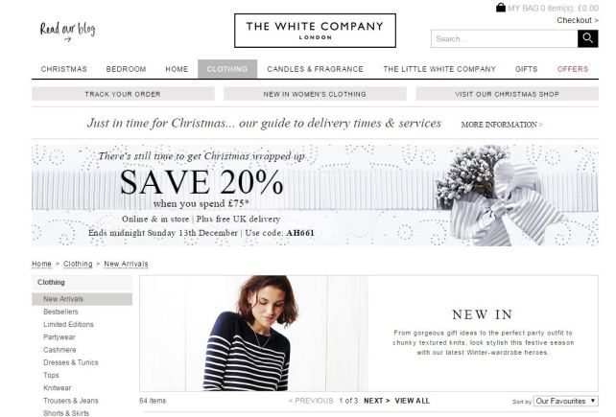Click New In Women's Clothing button
Viewport: 616px width, 417px height.
click(315, 94)
